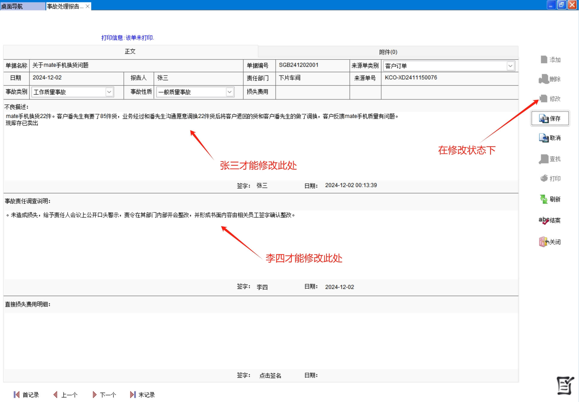Viewport: 579px width, 402px height.
Task: Switch to the 附件(0) tab
Action: click(388, 52)
